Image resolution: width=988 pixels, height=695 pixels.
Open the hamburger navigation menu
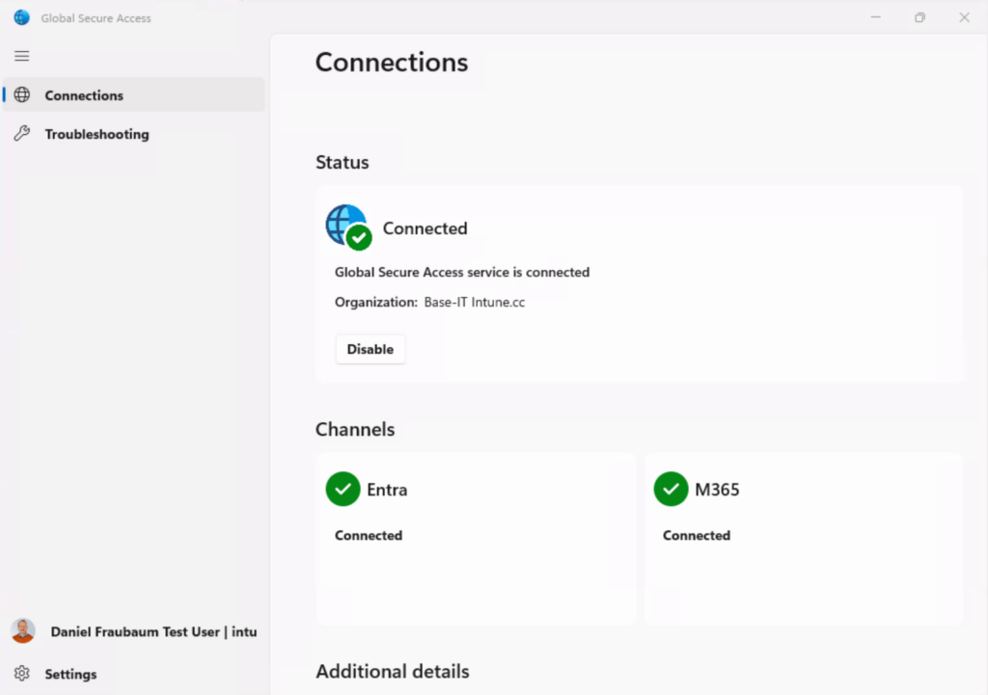pos(21,56)
